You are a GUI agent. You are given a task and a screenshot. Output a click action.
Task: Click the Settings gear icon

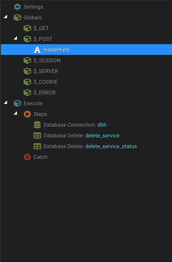pos(17,7)
